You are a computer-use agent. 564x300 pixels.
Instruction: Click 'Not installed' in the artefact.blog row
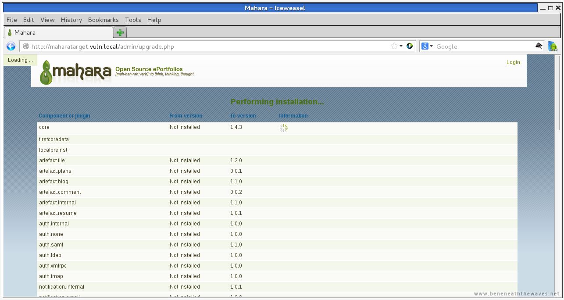coord(185,182)
